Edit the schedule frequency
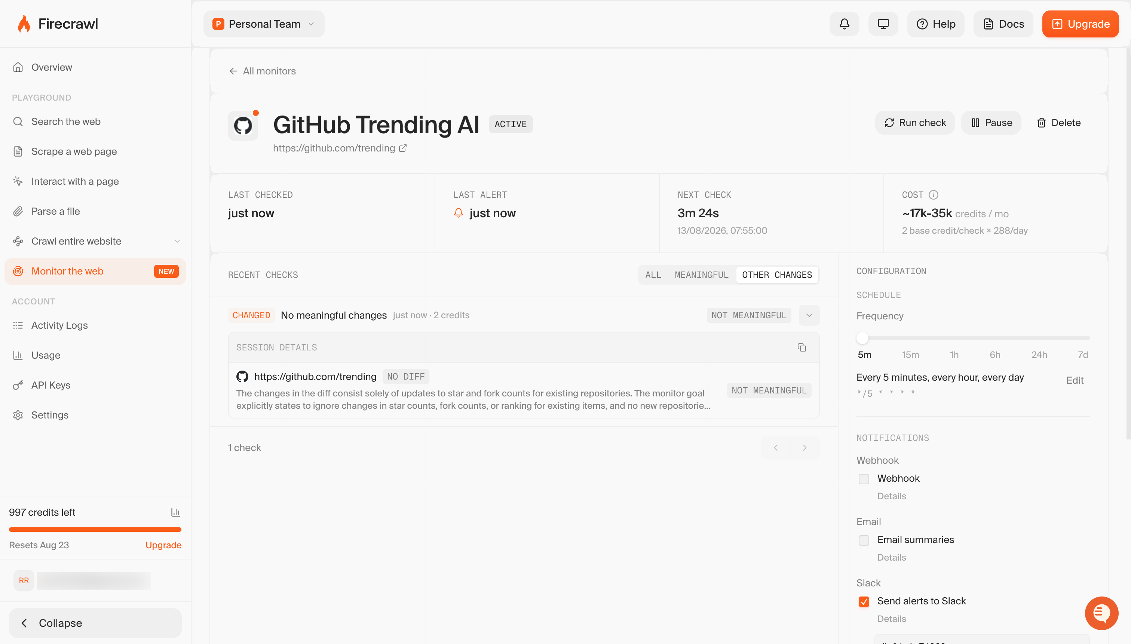The height and width of the screenshot is (644, 1131). tap(1075, 380)
